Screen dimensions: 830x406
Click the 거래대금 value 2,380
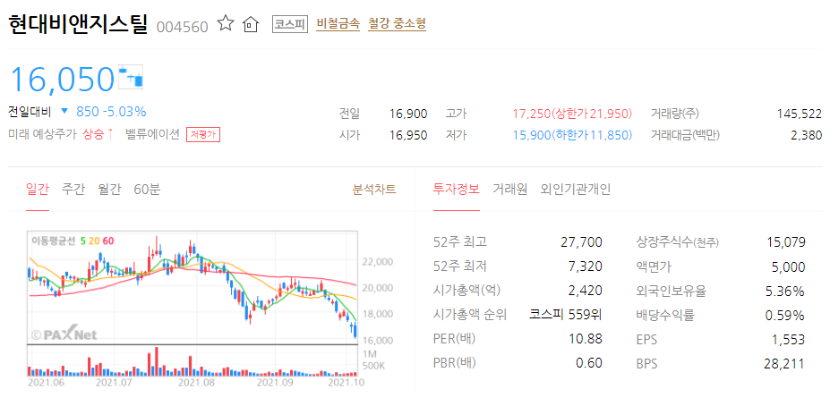806,135
